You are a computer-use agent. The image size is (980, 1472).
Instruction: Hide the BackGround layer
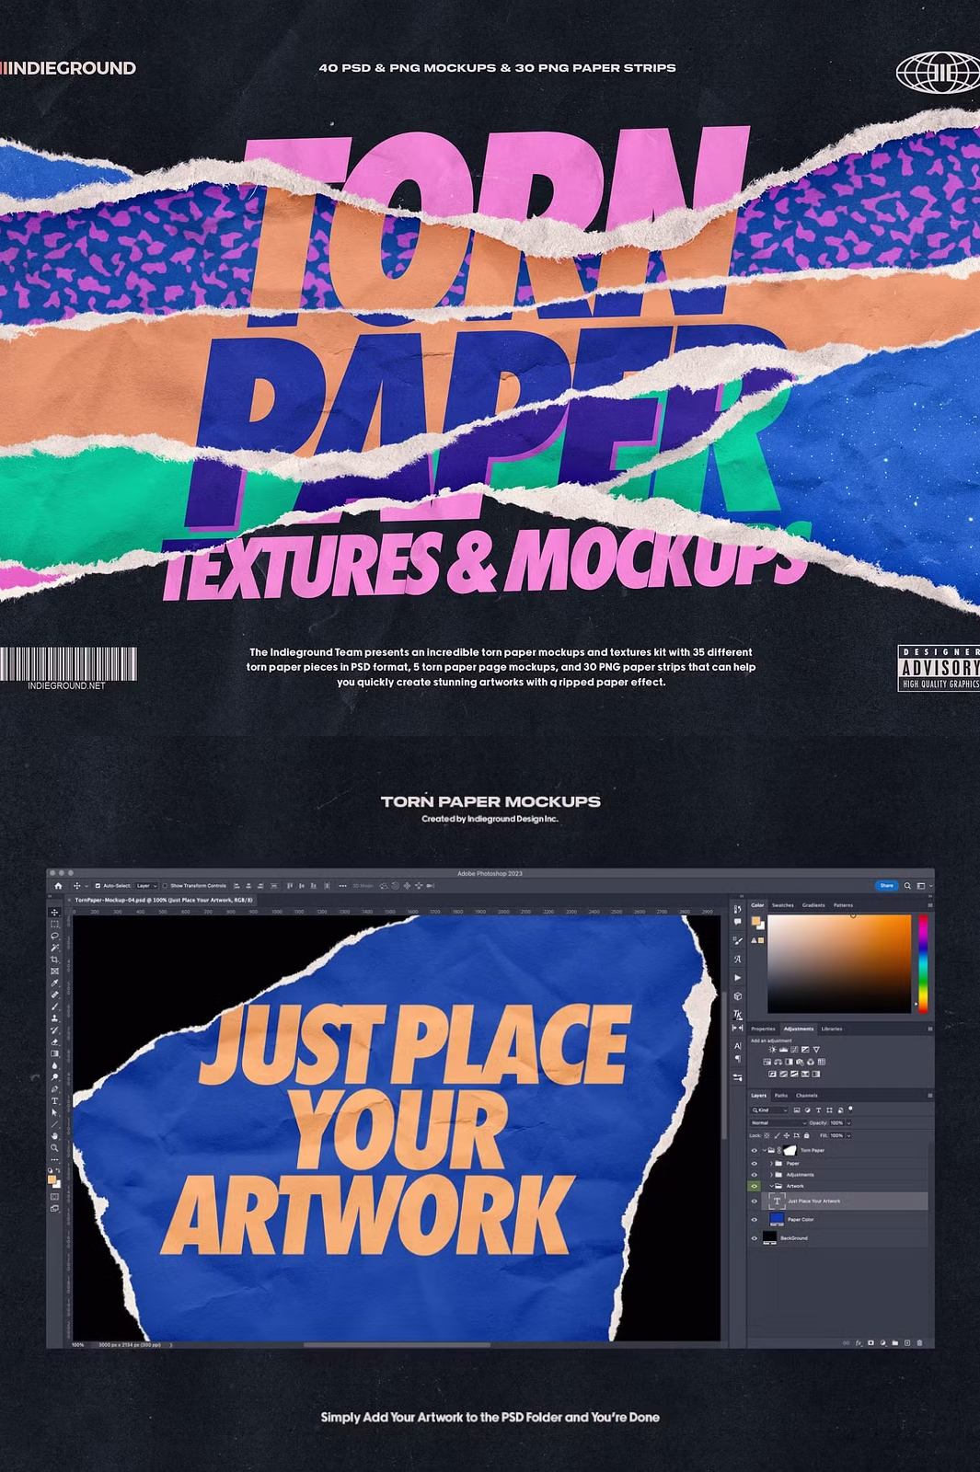click(x=755, y=1238)
